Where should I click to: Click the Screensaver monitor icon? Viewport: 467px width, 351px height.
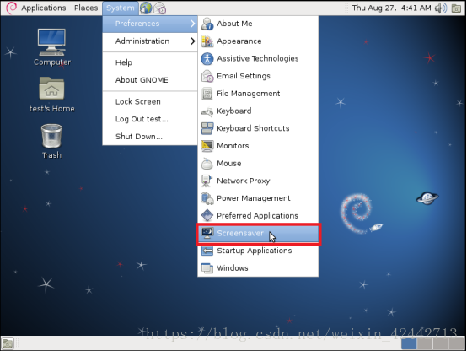click(x=207, y=233)
